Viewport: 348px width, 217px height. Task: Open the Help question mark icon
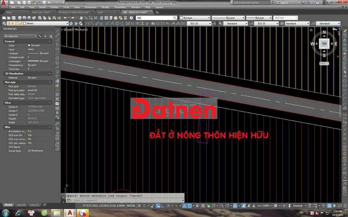tap(131, 18)
